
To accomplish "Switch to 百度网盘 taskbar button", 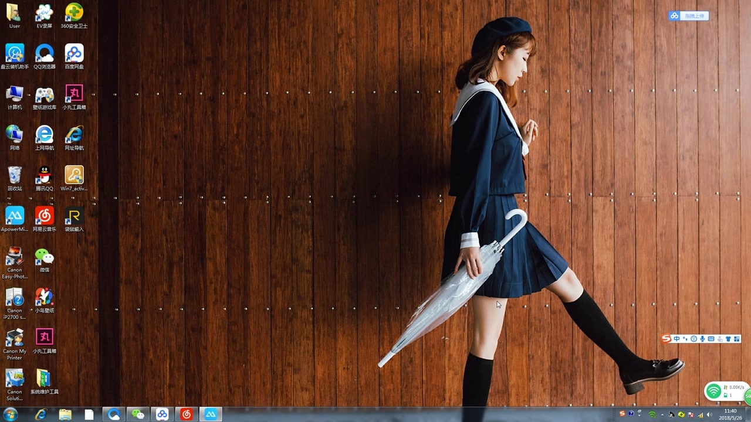I will [162, 414].
